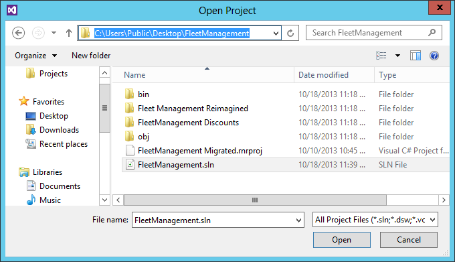Click the Open button
Screen dimensions: 455x262
(341, 240)
